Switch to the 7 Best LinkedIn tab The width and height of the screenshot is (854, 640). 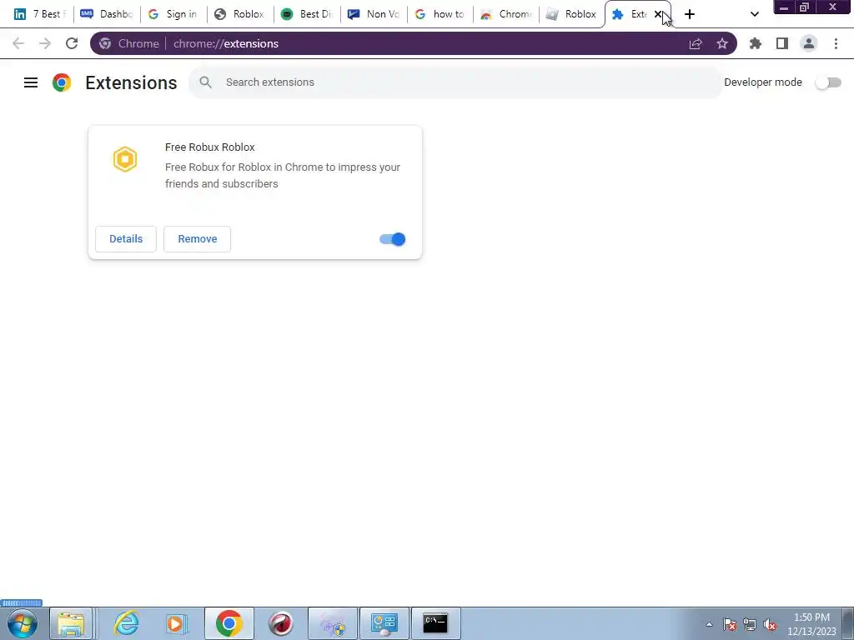(40, 14)
